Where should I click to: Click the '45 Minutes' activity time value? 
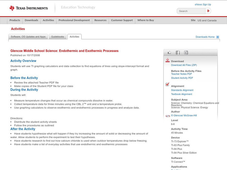click(x=177, y=133)
